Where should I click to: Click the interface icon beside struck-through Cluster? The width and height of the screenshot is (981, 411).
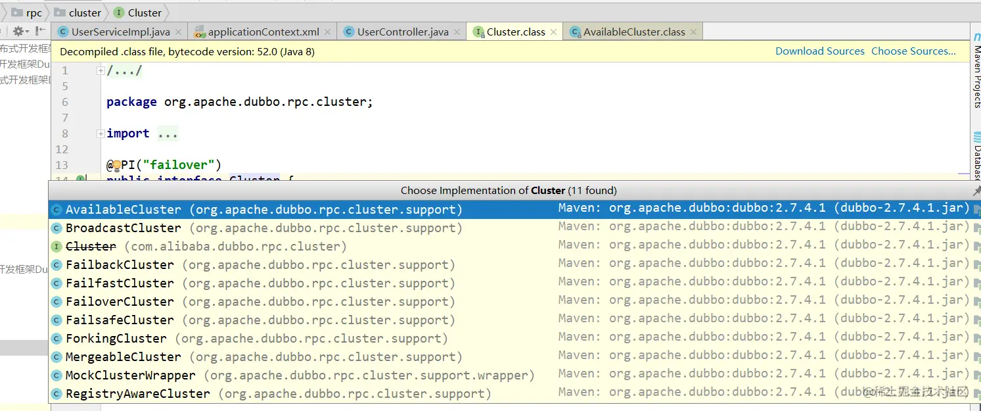point(57,247)
